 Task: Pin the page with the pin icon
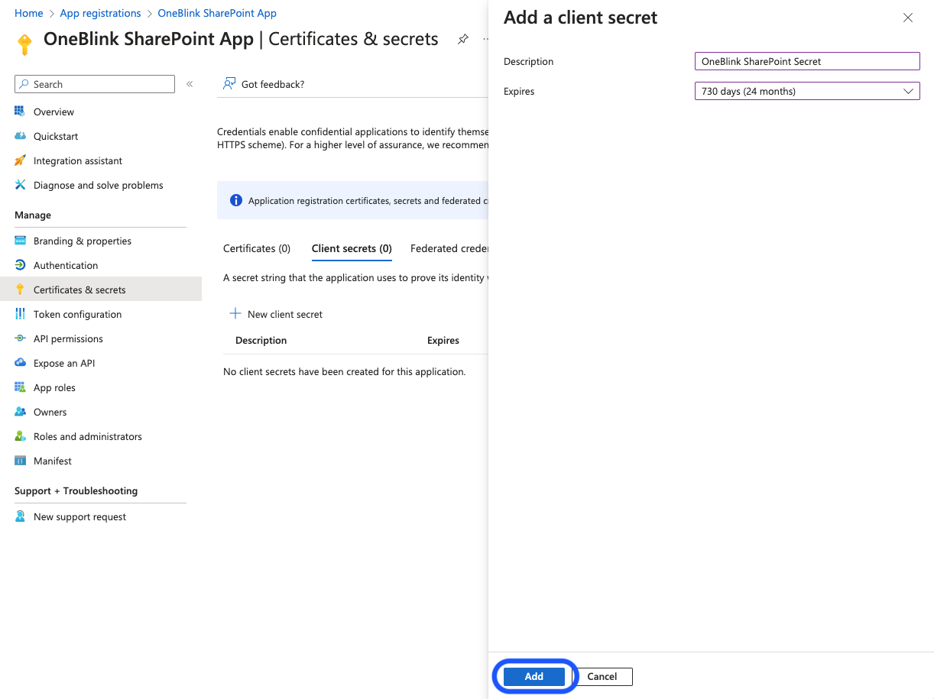[462, 40]
